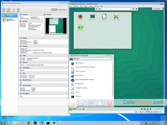167x125 pixels.
Task: Click the VM preview thumbnail
Action: [56, 26]
